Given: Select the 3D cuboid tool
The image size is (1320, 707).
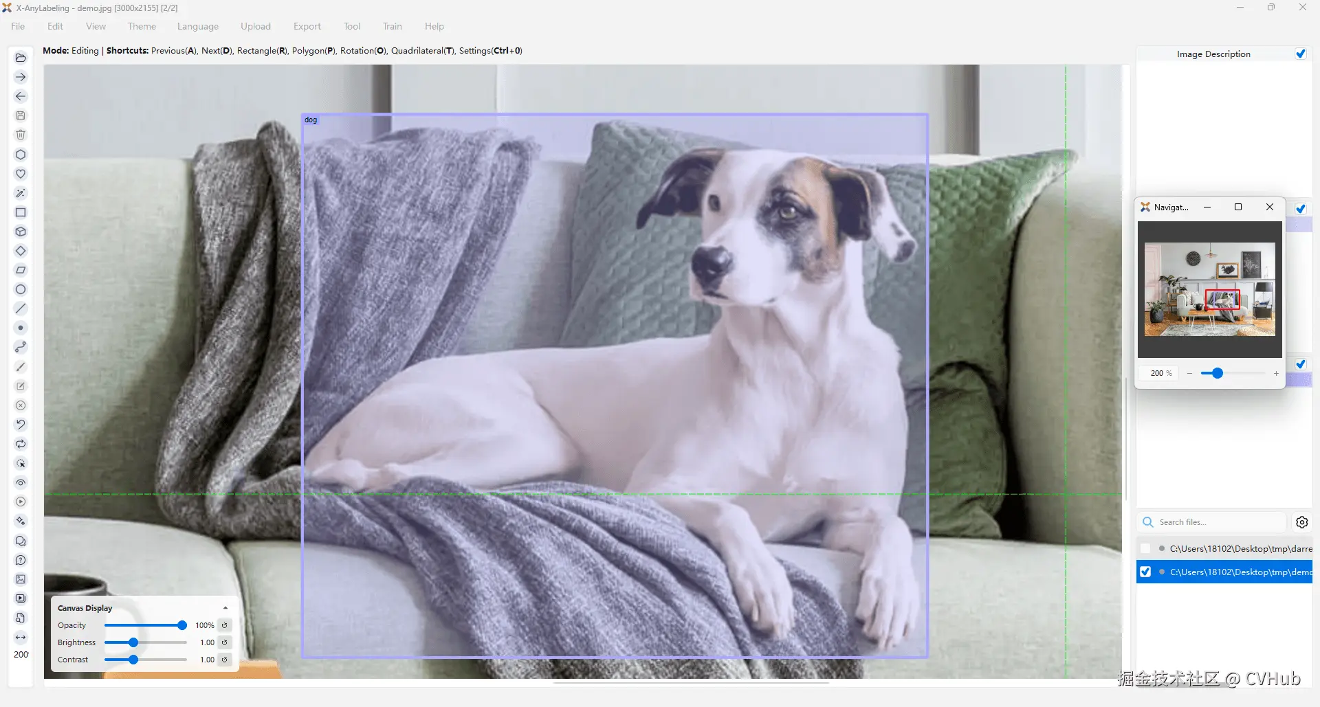Looking at the screenshot, I should coord(21,232).
